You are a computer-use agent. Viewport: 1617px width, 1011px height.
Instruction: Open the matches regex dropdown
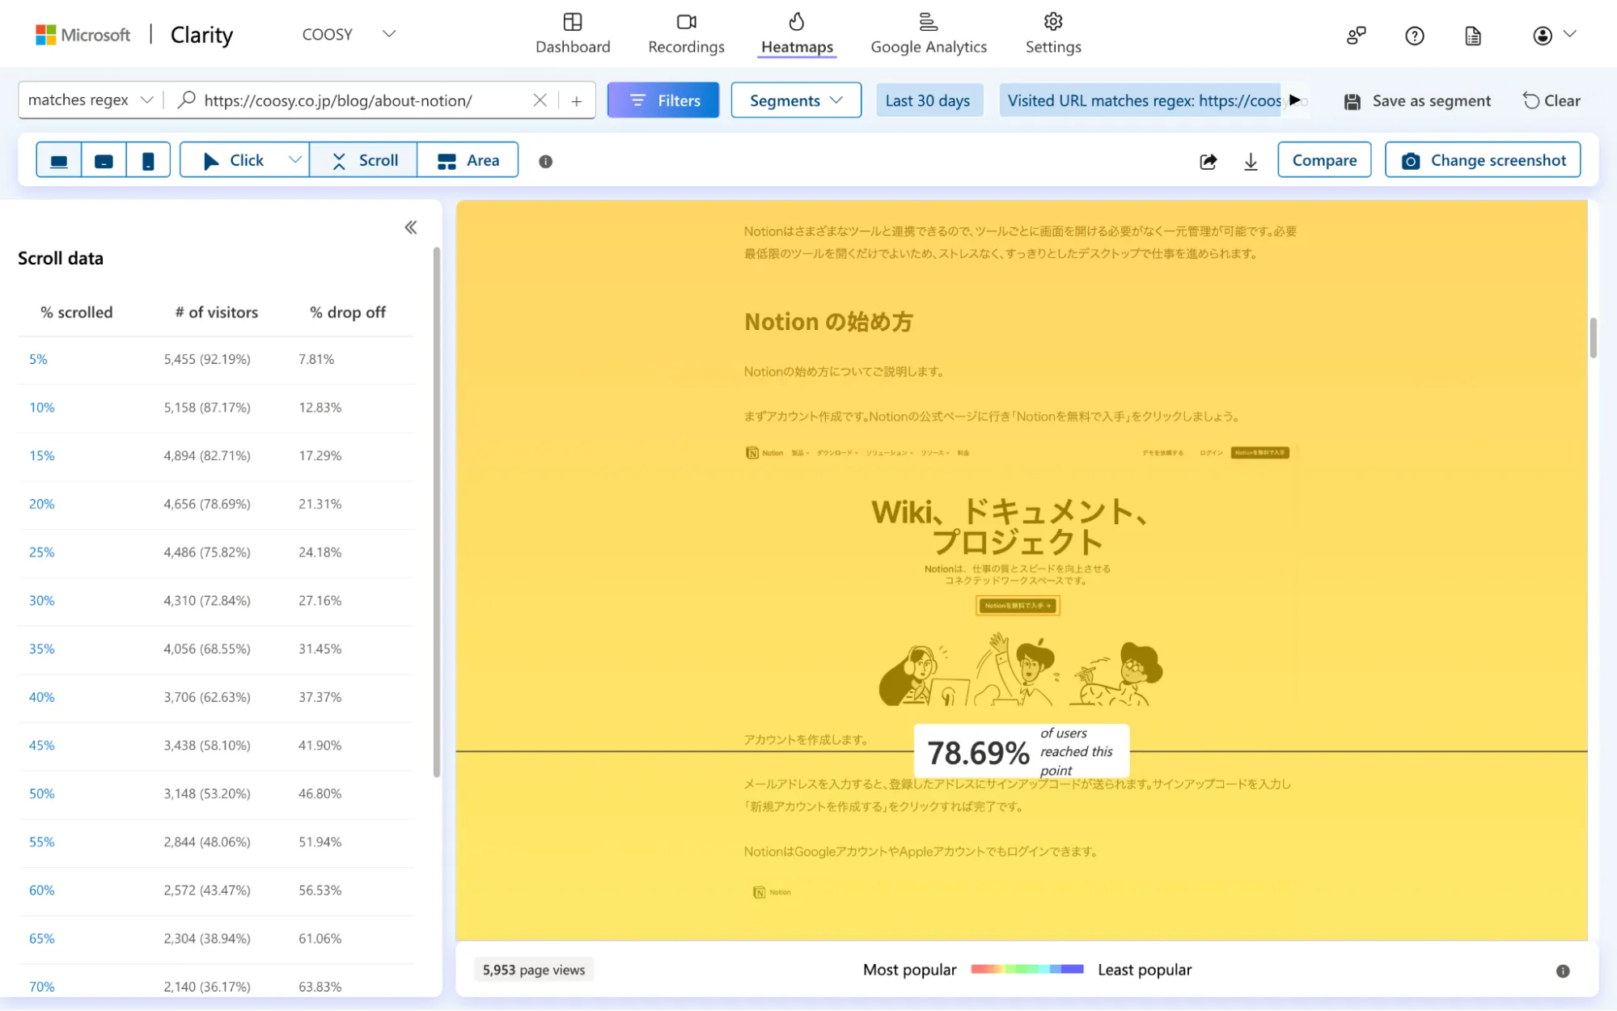pyautogui.click(x=90, y=99)
